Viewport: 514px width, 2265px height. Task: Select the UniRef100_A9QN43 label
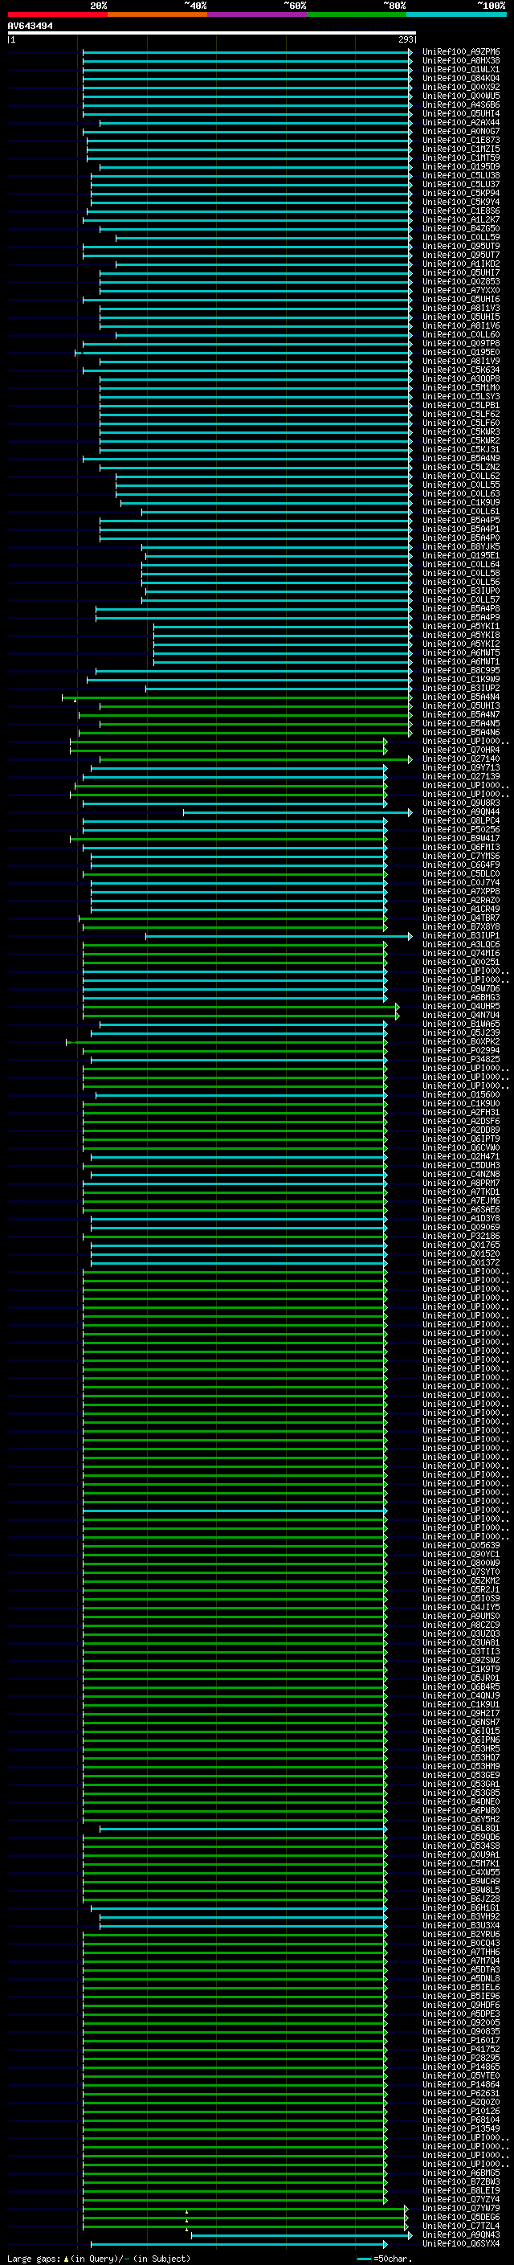(x=460, y=2234)
